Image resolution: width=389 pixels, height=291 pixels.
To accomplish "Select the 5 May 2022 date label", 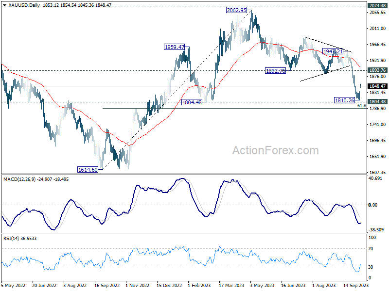I will [13, 285].
